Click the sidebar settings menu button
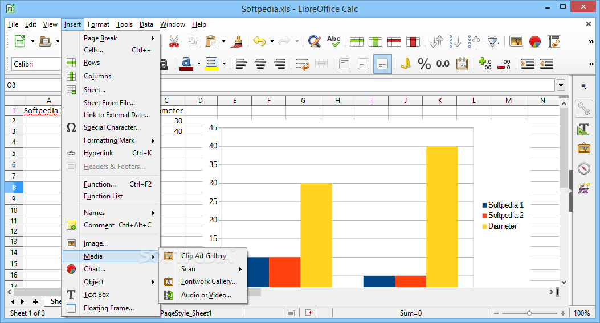600x323 pixels. tap(584, 86)
